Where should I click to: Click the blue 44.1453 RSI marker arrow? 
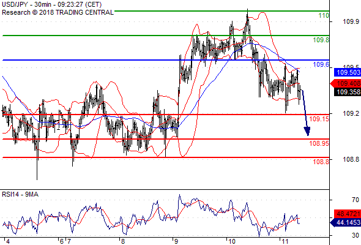pyautogui.click(x=345, y=222)
